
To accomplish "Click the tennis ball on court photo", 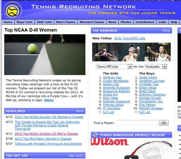I will 45,55.
